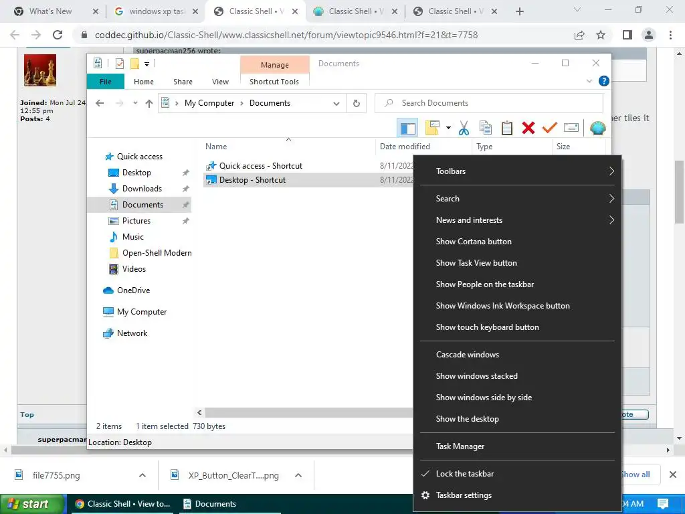Open the notification center icon on taskbar
This screenshot has height=514, width=685.
(663, 503)
